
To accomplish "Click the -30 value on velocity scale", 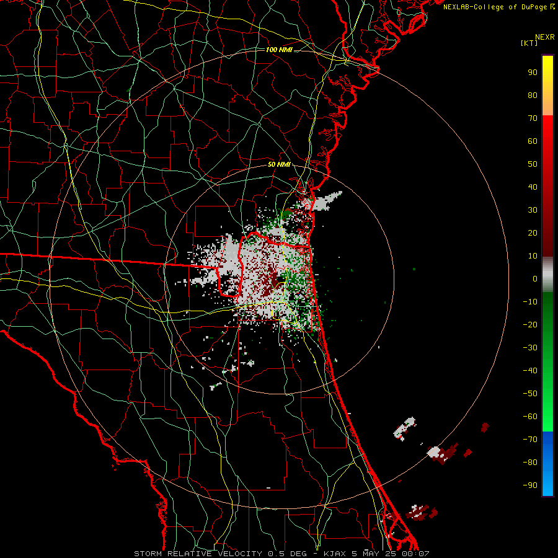I will (530, 348).
